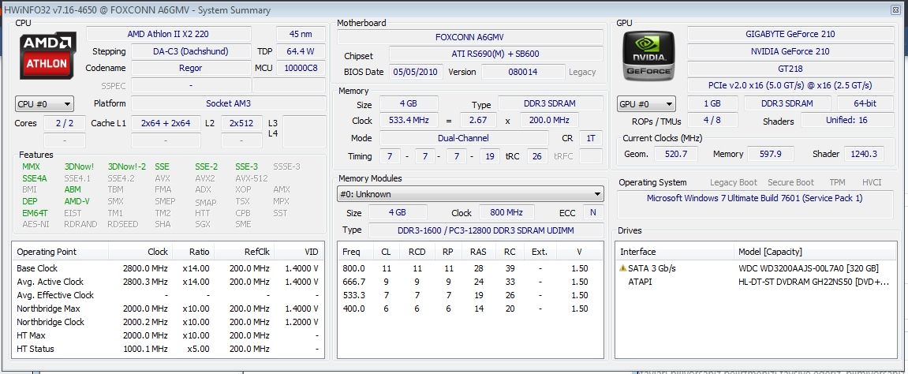Click the 597.9 GPU memory clock value

771,153
